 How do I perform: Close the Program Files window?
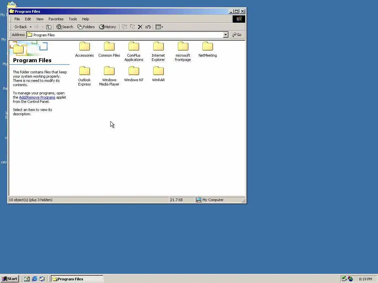pos(242,11)
